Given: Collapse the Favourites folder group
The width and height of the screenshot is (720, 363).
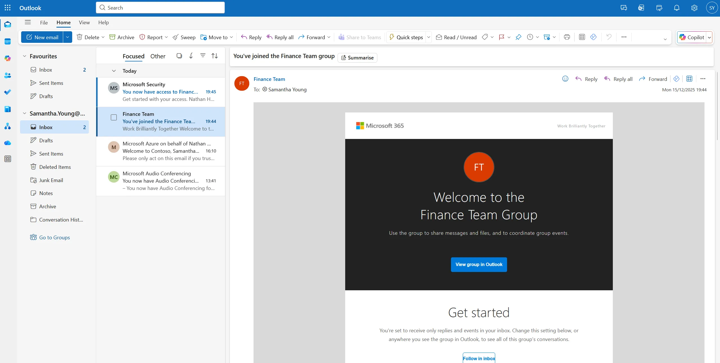Looking at the screenshot, I should tap(25, 56).
